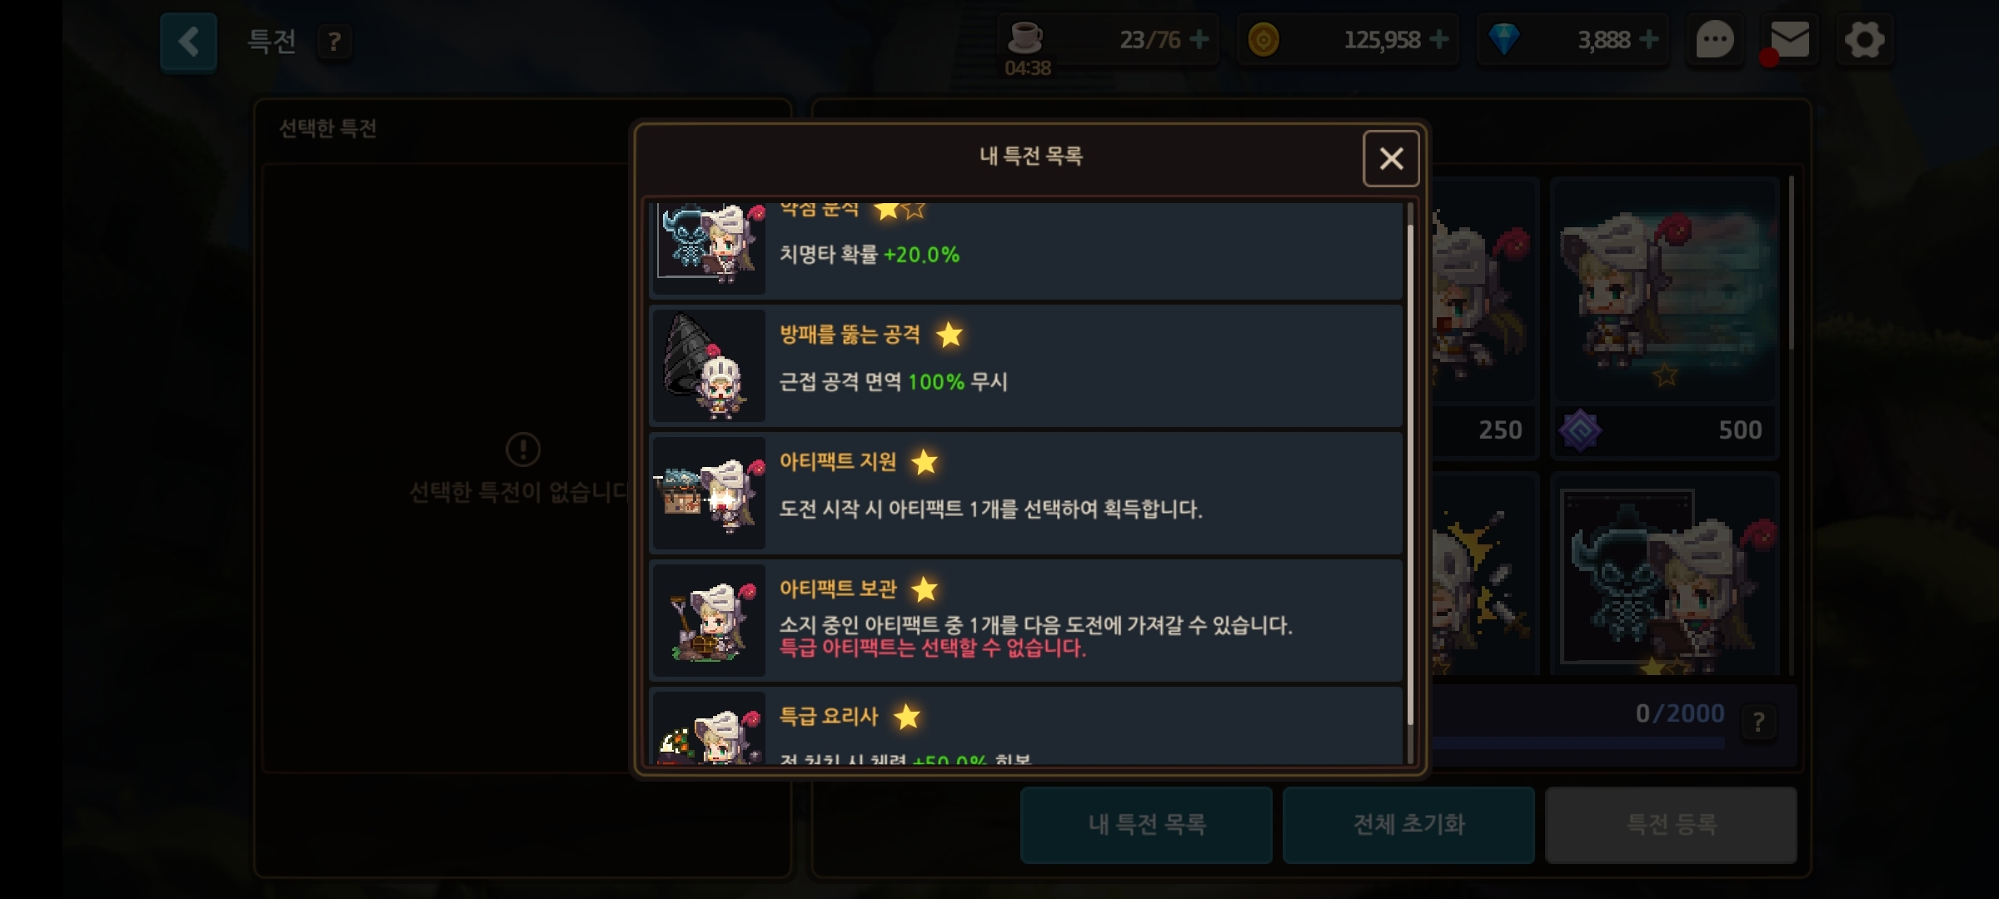Screen dimensions: 1999x899
Task: Add stamina with plus next to 23/76
Action: (1199, 39)
